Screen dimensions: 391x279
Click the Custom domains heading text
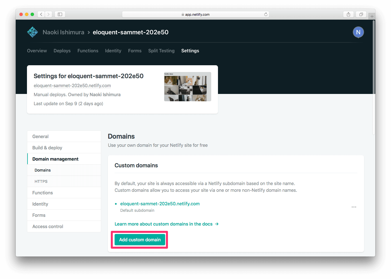pos(136,165)
